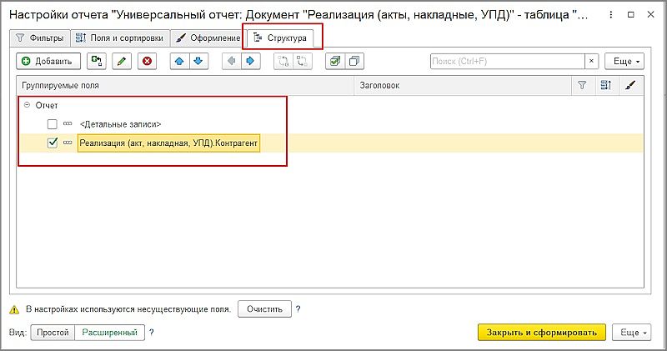This screenshot has width=667, height=351.
Task: Click the search field Поиск (Ctrl+F)
Action: pos(508,61)
